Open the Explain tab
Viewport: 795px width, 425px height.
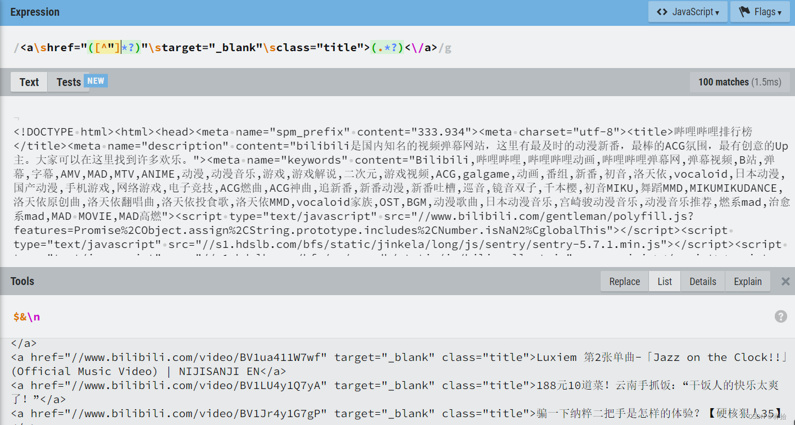point(747,281)
